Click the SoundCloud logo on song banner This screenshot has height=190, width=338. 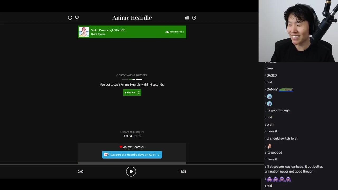167,32
